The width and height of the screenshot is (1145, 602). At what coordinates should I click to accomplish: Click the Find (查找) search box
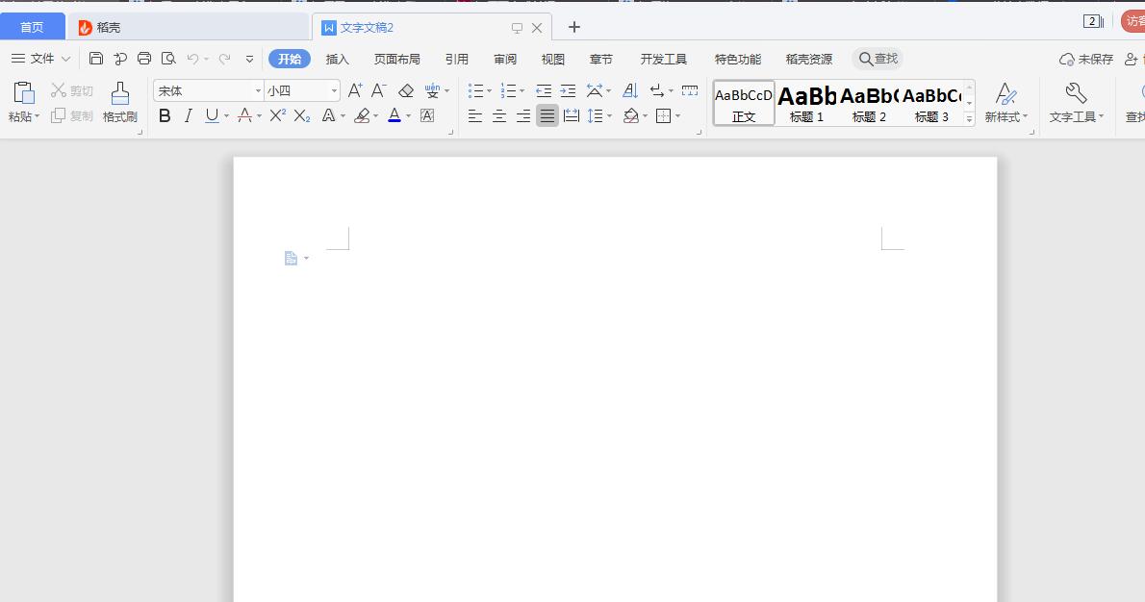tap(878, 59)
